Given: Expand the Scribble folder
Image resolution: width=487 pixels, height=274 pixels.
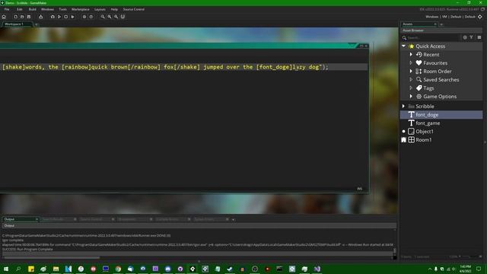Looking at the screenshot, I should pyautogui.click(x=403, y=107).
